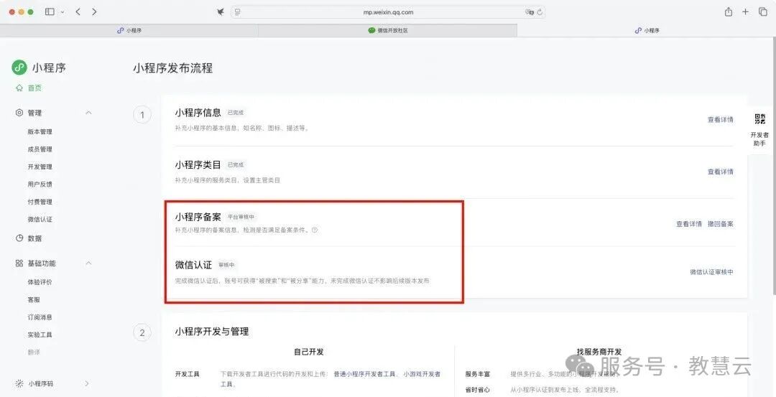Click the 找服务商开发 column heading
776x397 pixels.
point(599,352)
